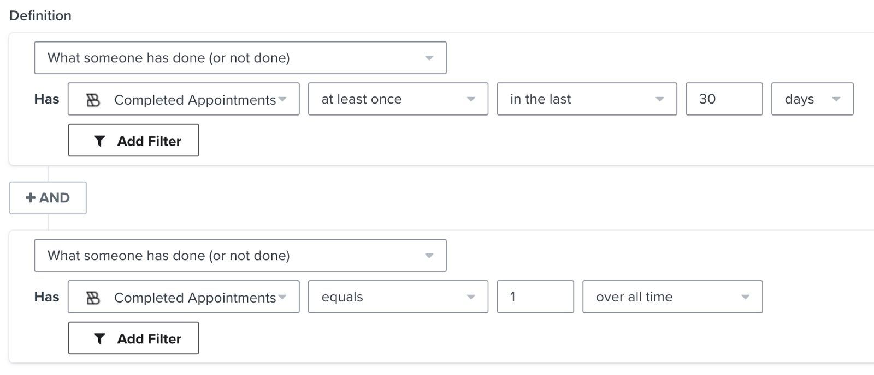The height and width of the screenshot is (375, 874).
Task: Click the chevron on the 'equals' selector
Action: 471,297
